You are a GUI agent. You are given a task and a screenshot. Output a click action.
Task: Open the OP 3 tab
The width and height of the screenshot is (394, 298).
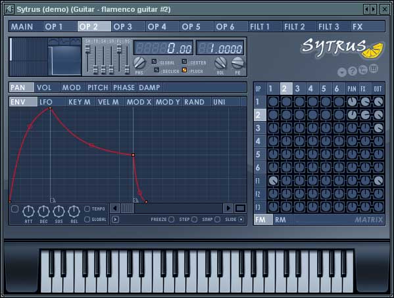[x=128, y=26]
